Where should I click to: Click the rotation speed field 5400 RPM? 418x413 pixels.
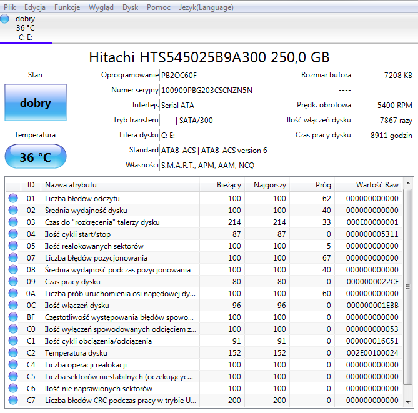pyautogui.click(x=382, y=105)
